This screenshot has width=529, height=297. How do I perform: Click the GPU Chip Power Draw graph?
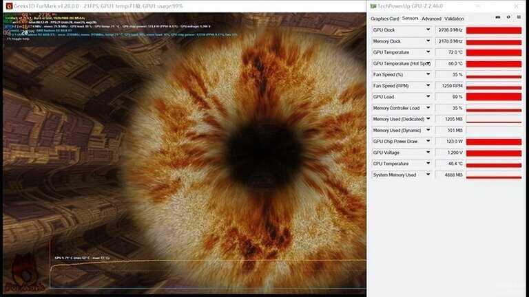tap(494, 142)
